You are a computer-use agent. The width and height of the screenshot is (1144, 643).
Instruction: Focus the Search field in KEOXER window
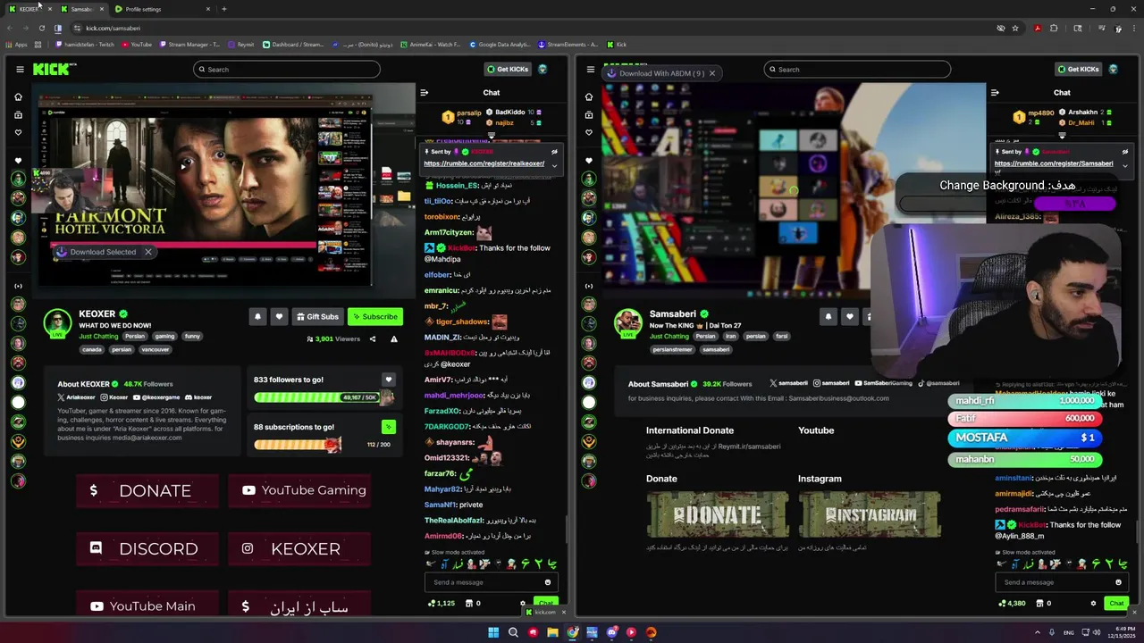pos(287,69)
